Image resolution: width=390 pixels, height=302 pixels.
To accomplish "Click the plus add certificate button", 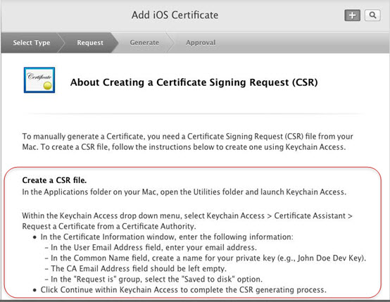I will (352, 15).
